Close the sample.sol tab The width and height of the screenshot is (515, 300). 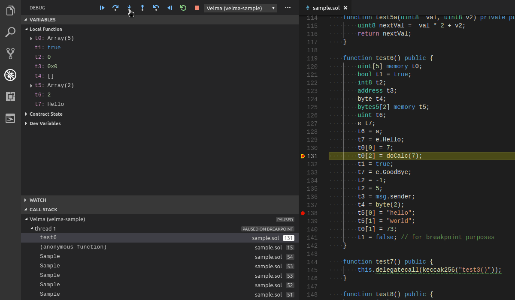click(x=345, y=8)
